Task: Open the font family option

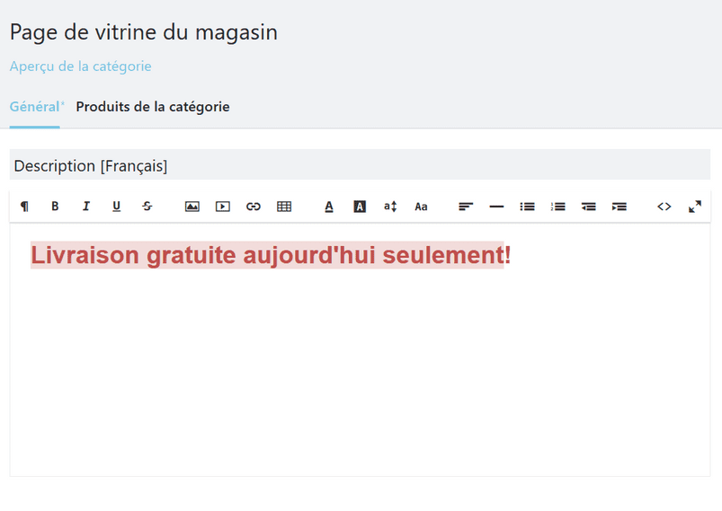Action: coord(421,207)
